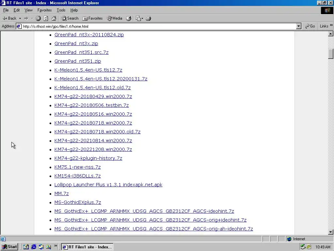Launch Internet Explorer from Quick Launch

click(34, 247)
